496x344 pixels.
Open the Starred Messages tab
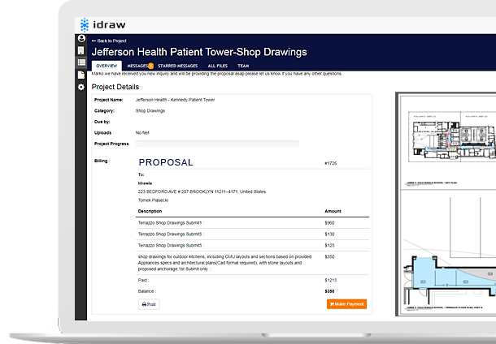[178, 66]
